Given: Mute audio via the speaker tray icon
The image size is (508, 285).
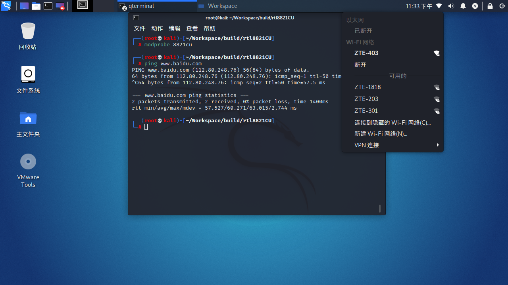Looking at the screenshot, I should [x=451, y=6].
